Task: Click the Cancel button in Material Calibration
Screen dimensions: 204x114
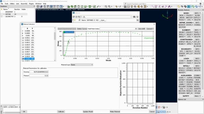Action: pos(152,111)
